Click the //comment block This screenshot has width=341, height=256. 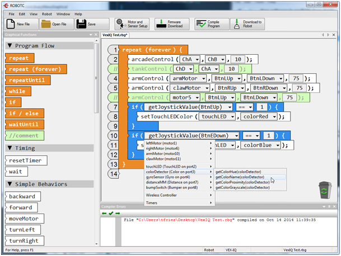25,135
